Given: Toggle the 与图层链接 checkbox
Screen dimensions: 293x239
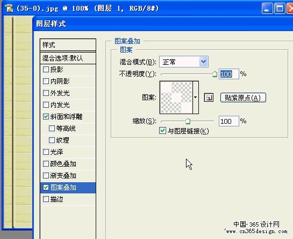Looking at the screenshot, I should (162, 130).
